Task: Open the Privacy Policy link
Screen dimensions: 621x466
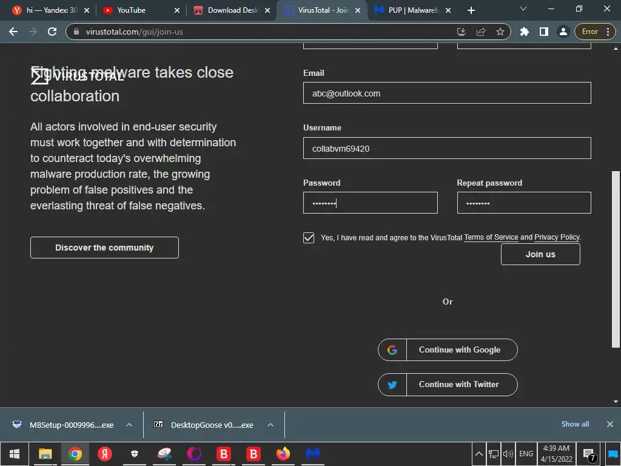Action: coord(557,237)
